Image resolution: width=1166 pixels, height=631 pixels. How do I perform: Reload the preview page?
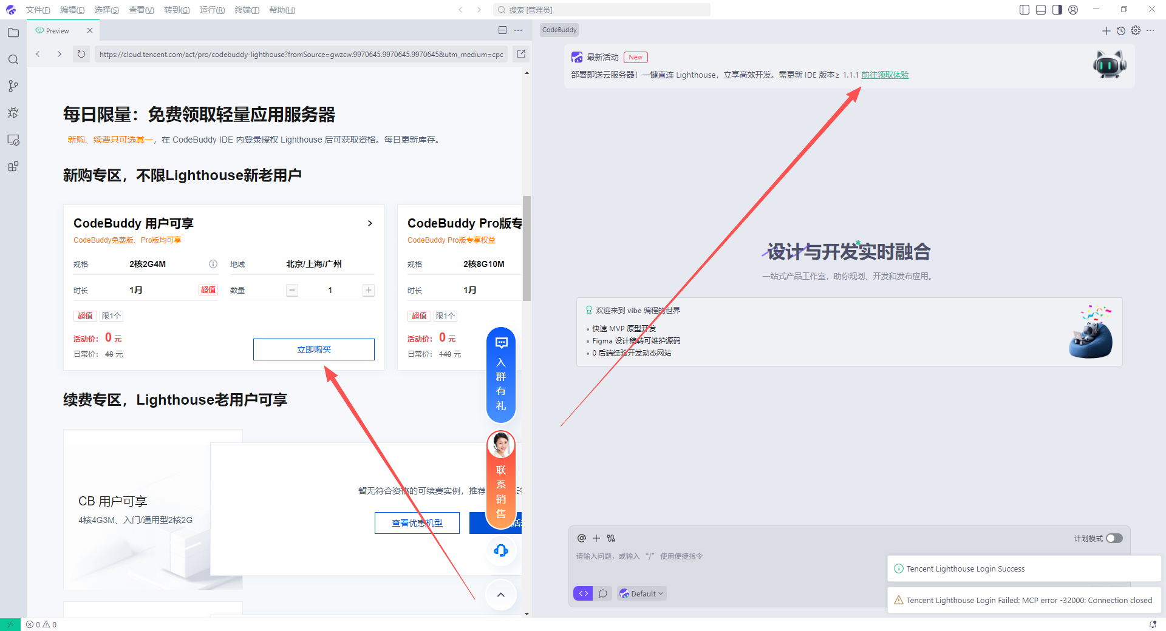point(81,54)
